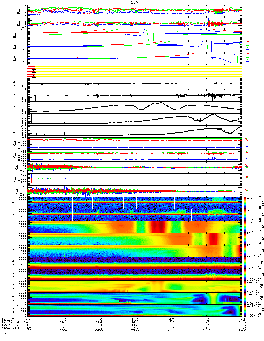
Task: Click the thc_X-GSM row label
Action: 11,323
